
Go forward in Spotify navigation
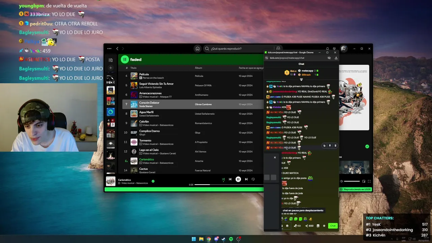click(123, 49)
